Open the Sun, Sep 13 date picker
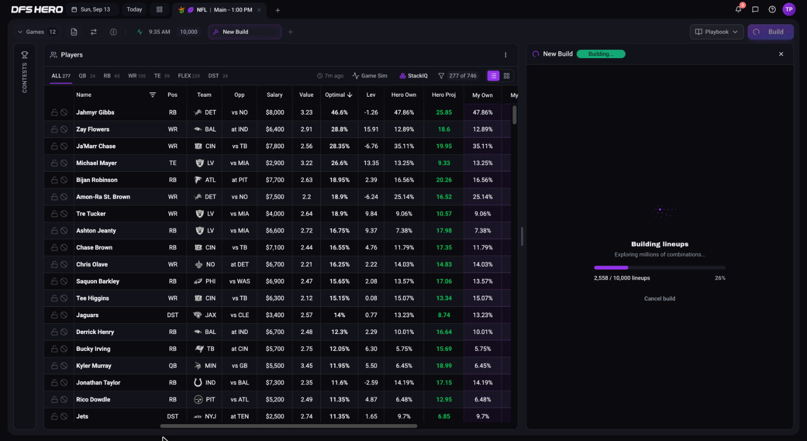 91,10
